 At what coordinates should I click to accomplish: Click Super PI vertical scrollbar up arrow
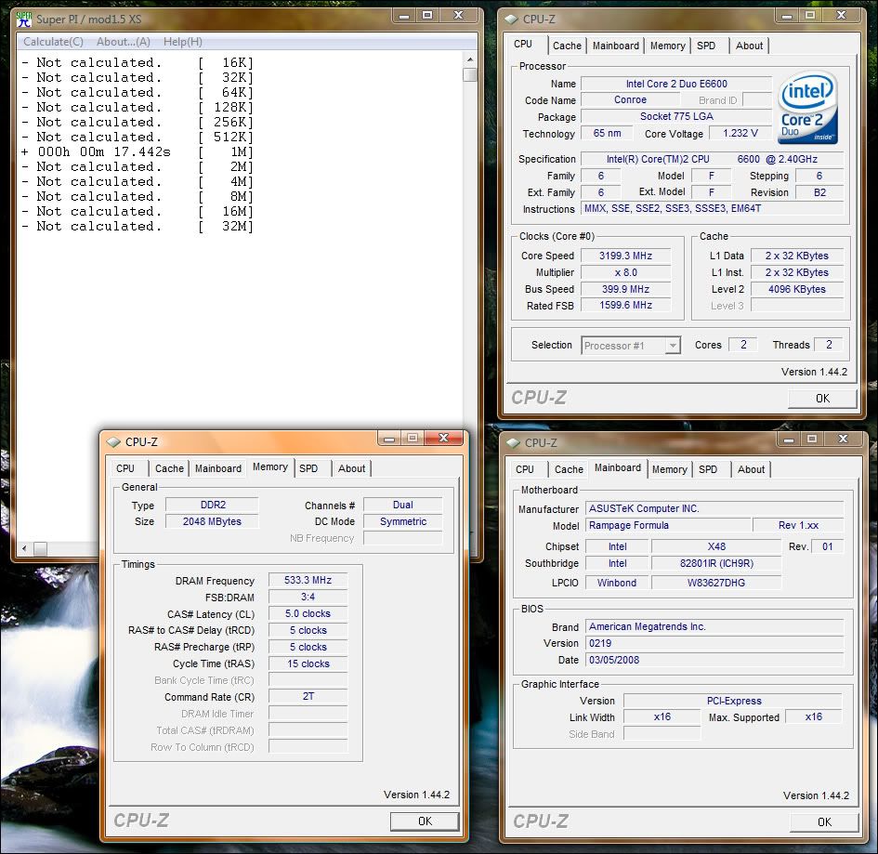point(470,58)
